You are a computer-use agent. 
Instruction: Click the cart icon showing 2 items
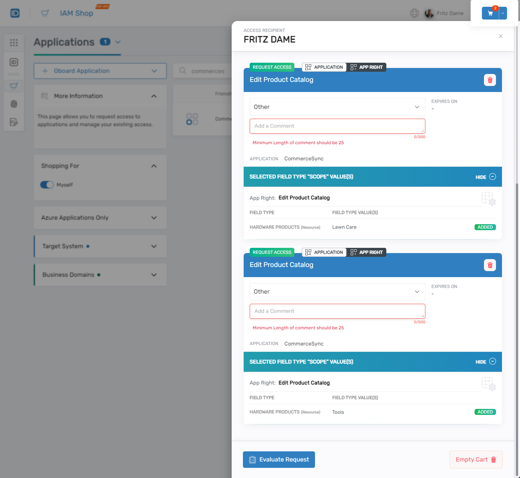490,13
